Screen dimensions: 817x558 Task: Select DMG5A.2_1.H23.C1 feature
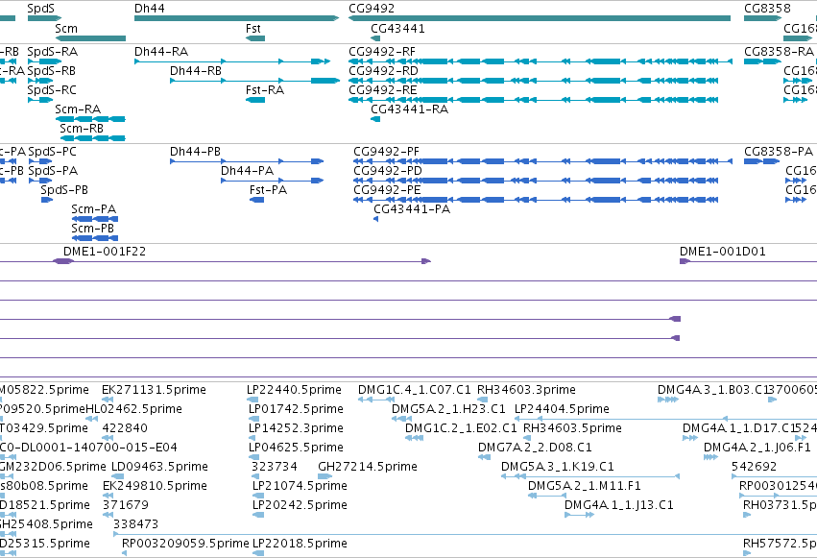point(401,419)
